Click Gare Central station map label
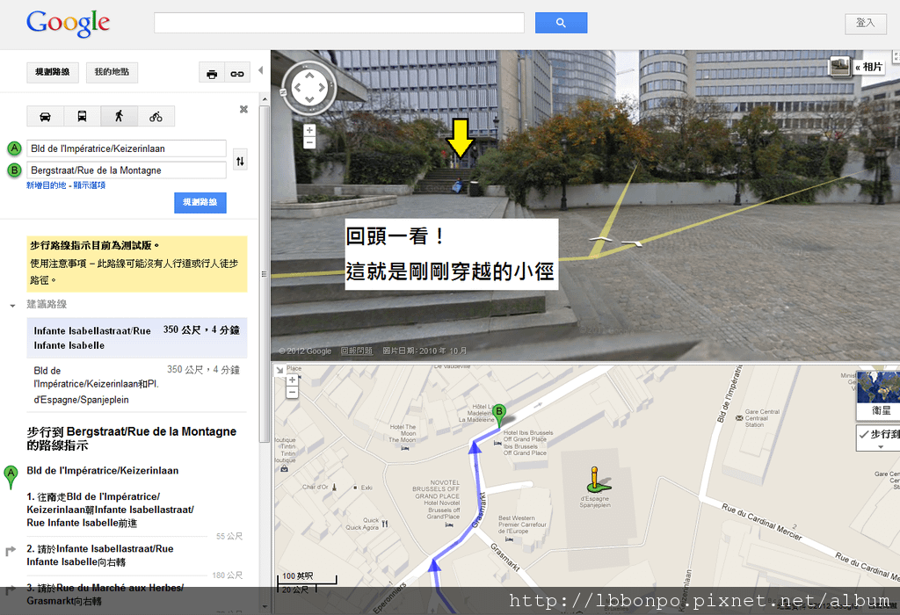Viewport: 900px width, 615px height. tap(762, 418)
